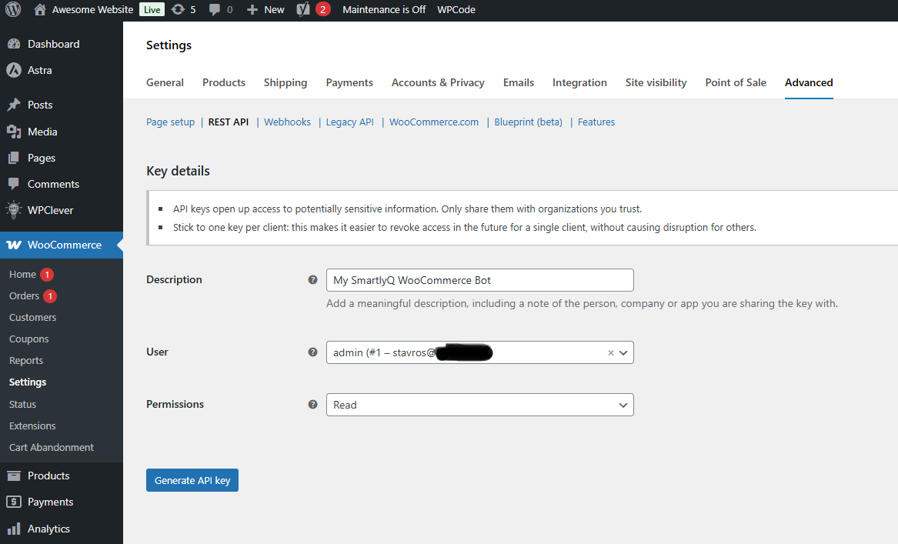Click the Yoast notification badge showing 2

pyautogui.click(x=323, y=9)
